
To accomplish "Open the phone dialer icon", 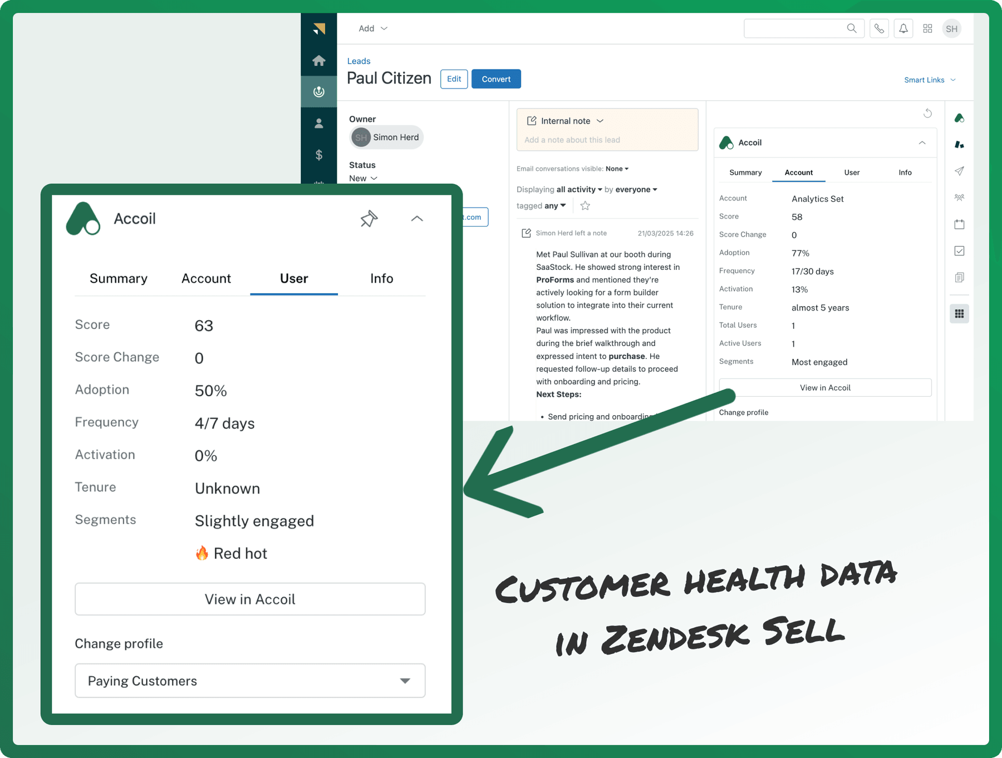I will [x=879, y=28].
